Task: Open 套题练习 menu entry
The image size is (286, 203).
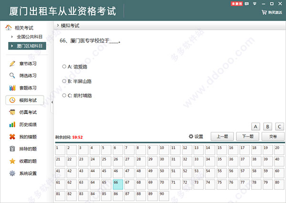Action: 28,88
